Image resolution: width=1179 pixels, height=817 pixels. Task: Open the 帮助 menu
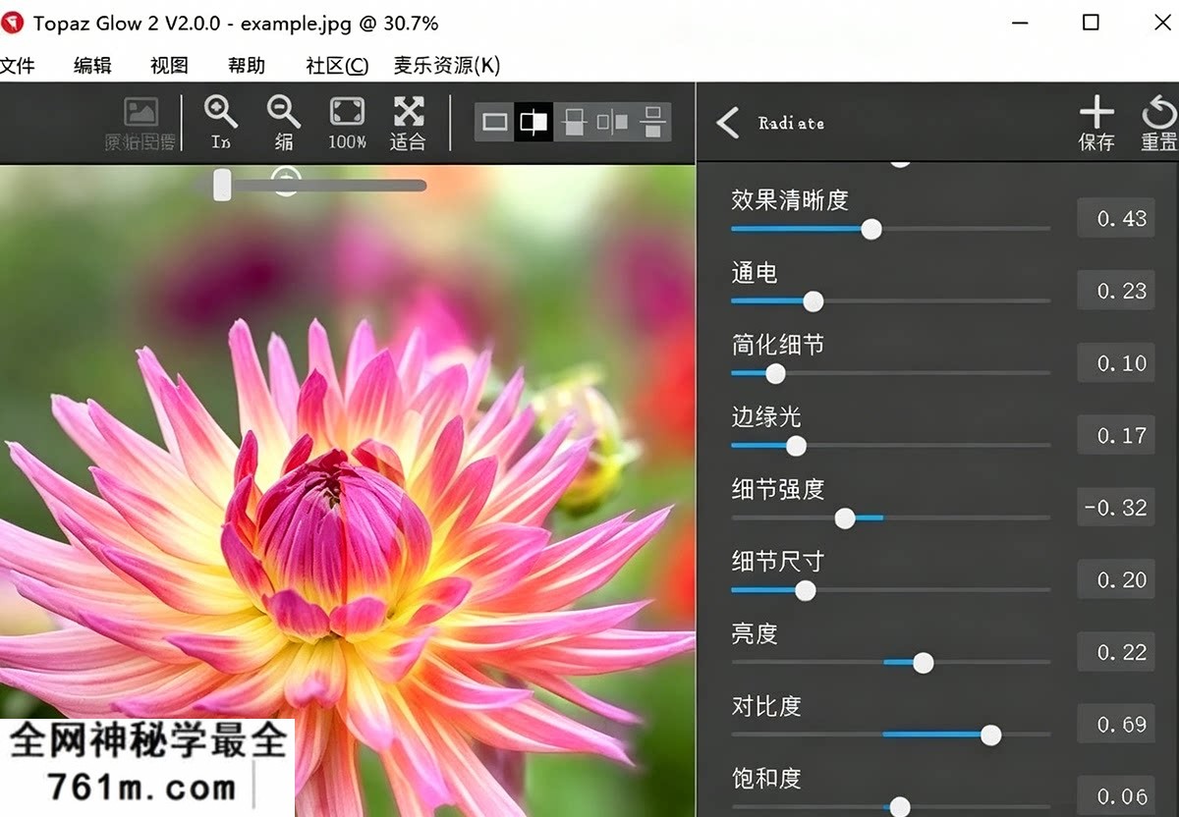tap(247, 65)
